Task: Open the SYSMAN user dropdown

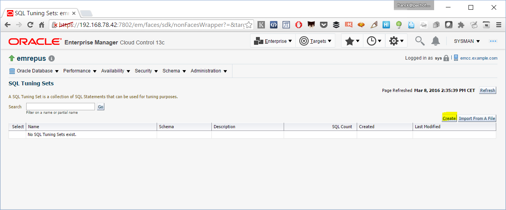Action: [x=467, y=41]
